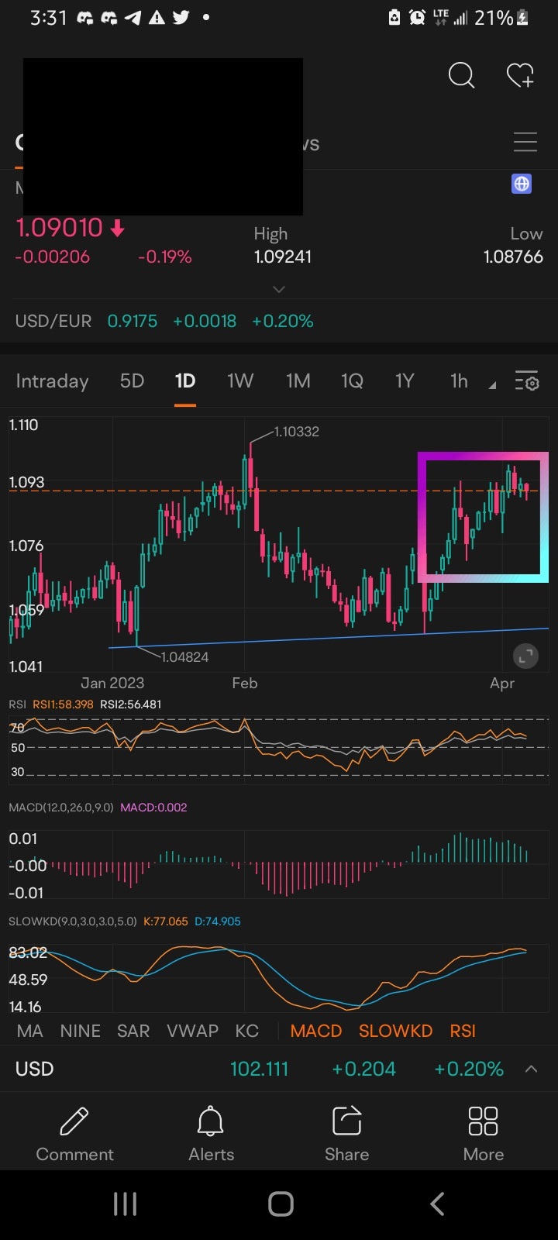Enable the VWAP indicator
The image size is (558, 1240).
click(192, 1031)
